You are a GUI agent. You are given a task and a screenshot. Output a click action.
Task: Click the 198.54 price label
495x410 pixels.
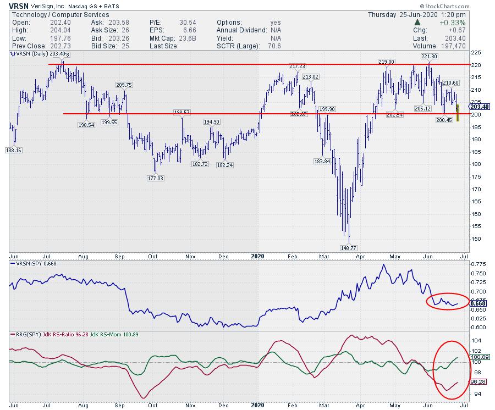[x=86, y=125]
